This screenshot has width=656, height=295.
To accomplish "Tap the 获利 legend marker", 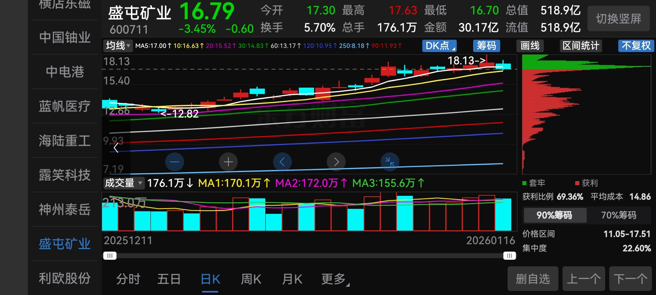I will [577, 183].
